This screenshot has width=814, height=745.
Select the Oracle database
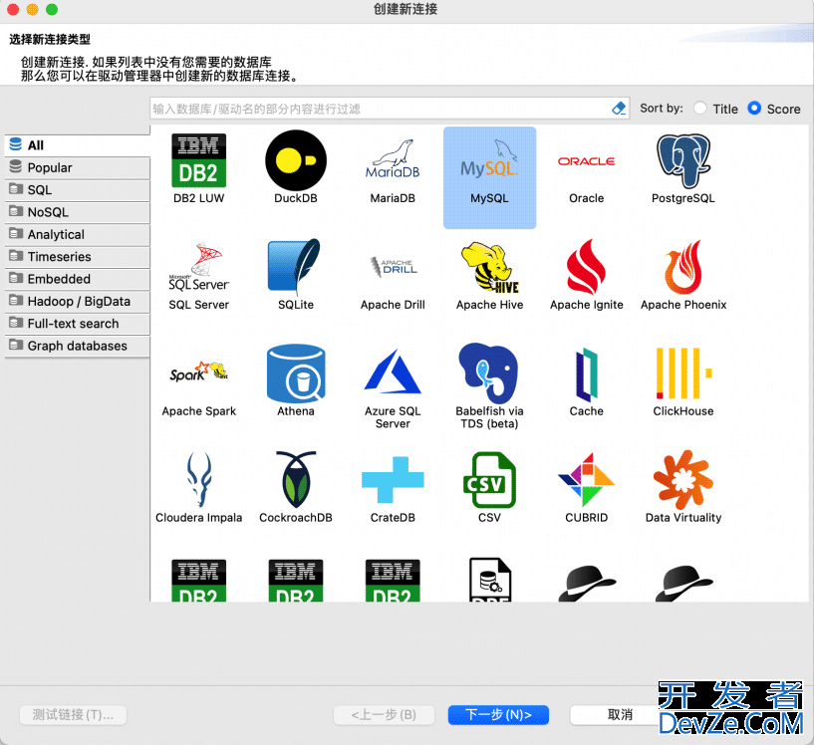[587, 161]
